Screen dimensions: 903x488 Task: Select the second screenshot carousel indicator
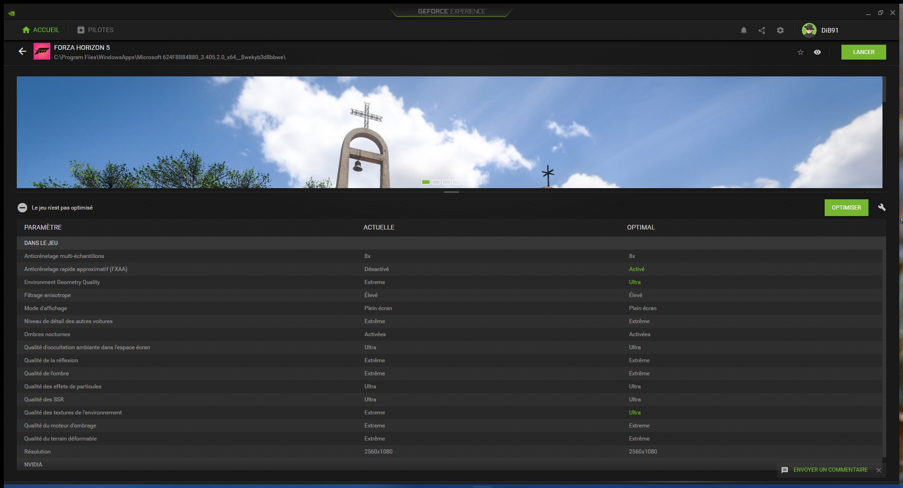click(x=436, y=182)
